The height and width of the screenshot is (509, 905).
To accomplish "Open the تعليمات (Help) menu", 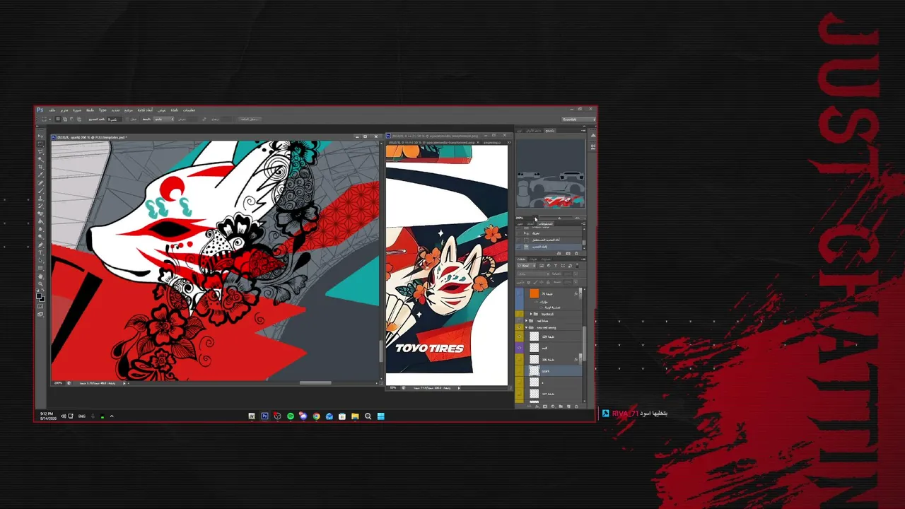I will (189, 110).
